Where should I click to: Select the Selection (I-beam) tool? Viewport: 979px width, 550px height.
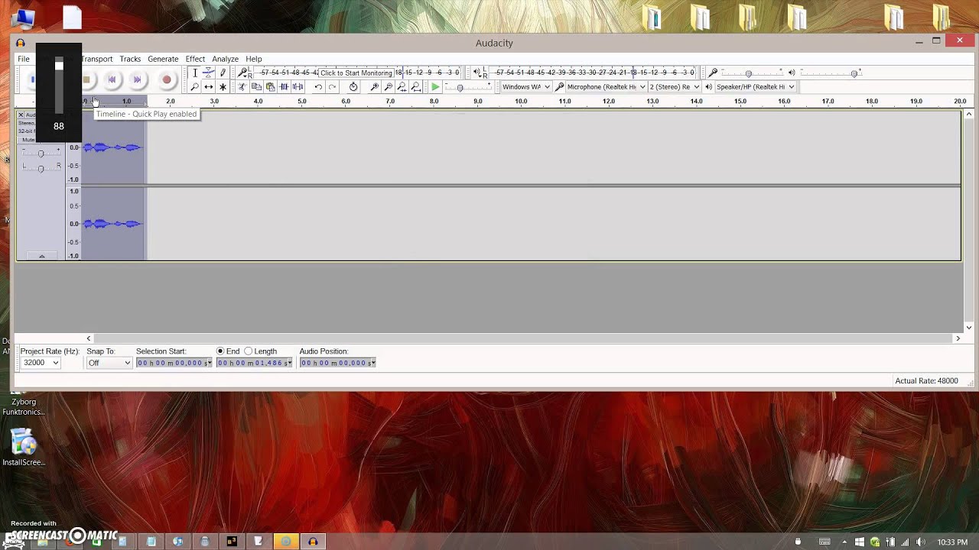(195, 73)
